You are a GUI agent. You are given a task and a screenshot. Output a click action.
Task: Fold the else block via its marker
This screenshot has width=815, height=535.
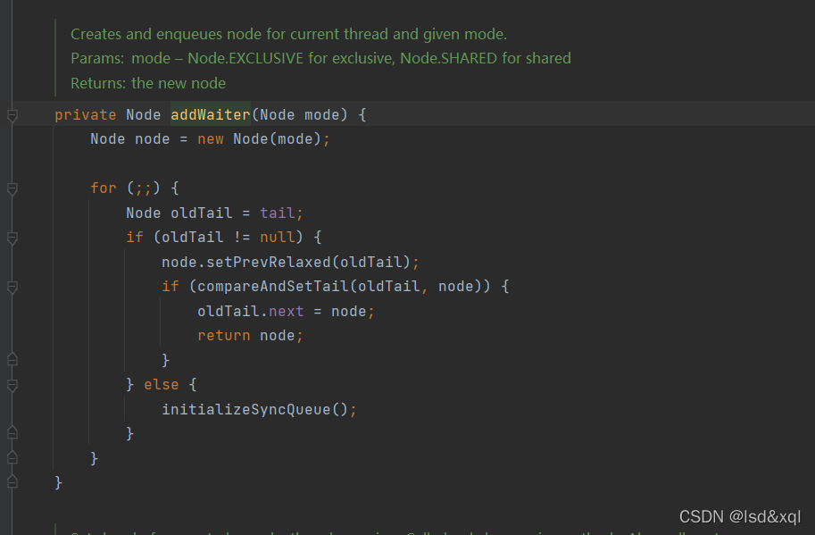point(12,385)
